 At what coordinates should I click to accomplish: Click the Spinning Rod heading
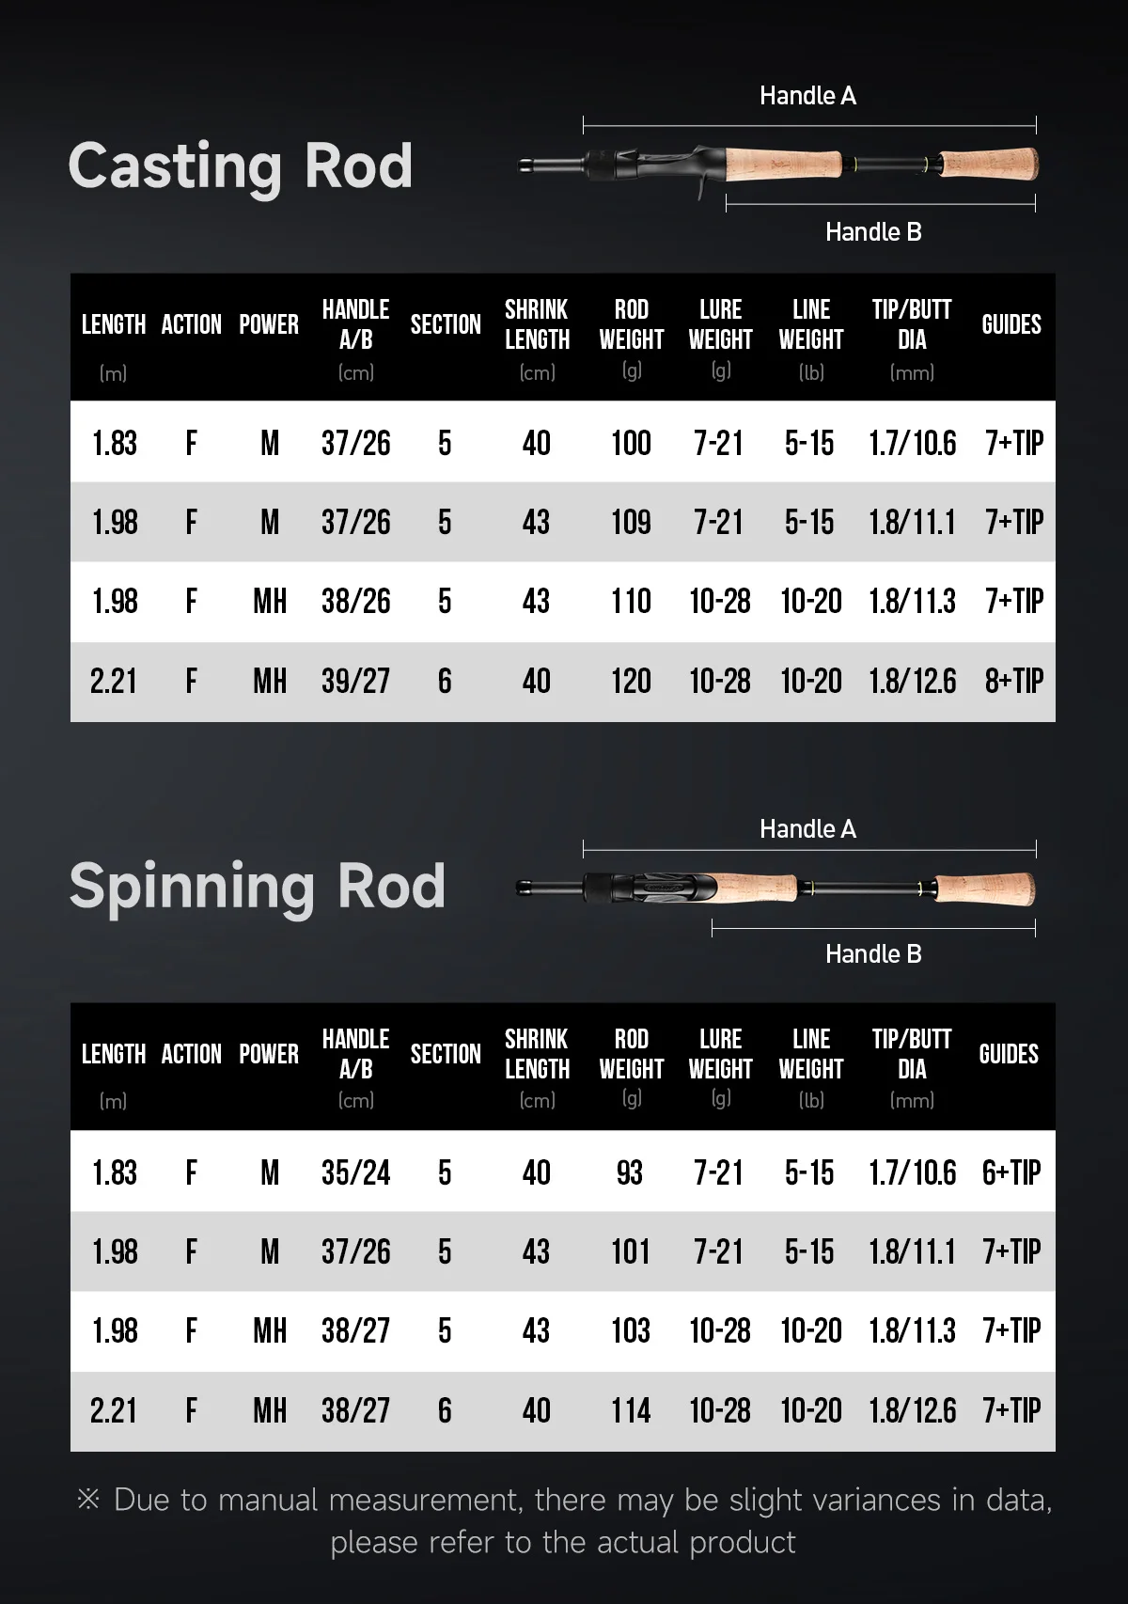click(x=257, y=887)
